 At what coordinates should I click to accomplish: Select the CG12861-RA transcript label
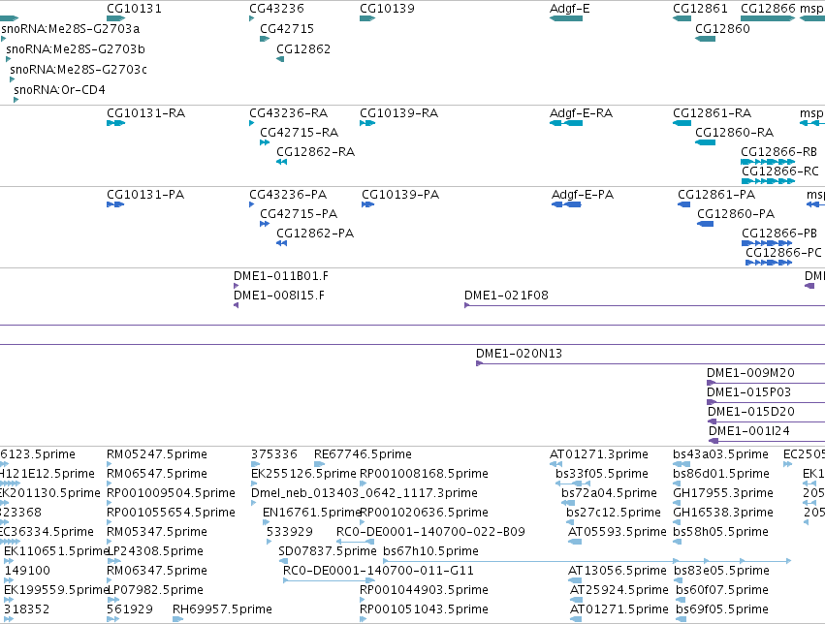pyautogui.click(x=712, y=113)
